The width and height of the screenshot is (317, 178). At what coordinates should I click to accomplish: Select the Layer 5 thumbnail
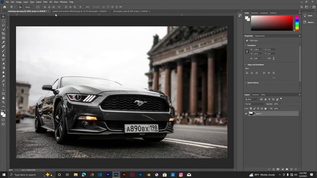252,114
